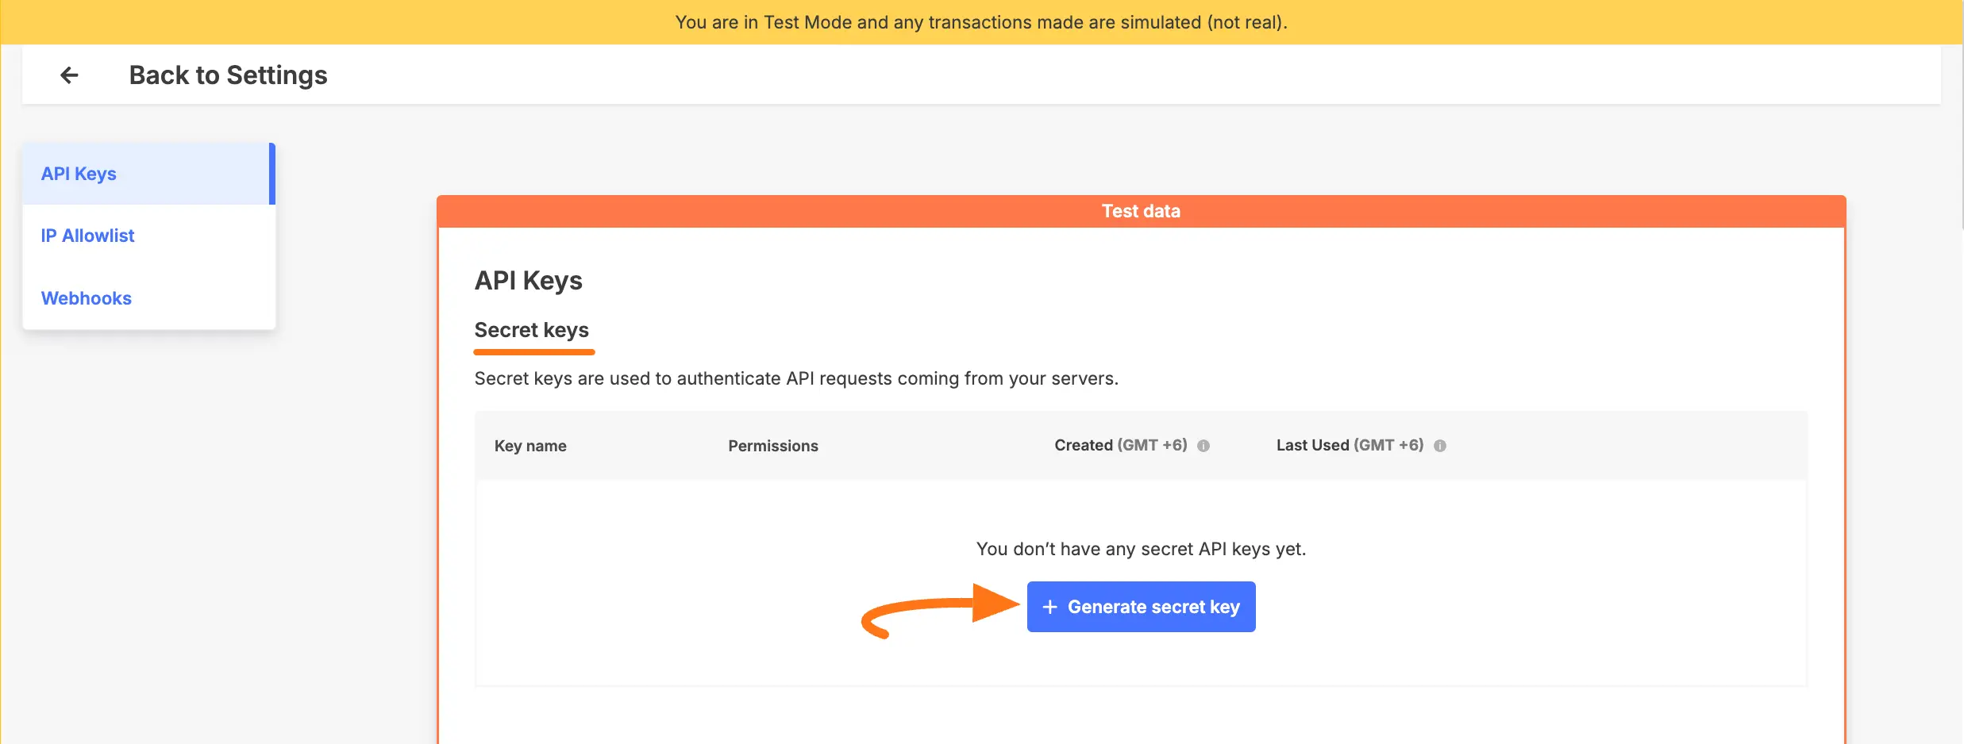Open the Back to Settings link
1964x744 pixels.
pos(228,75)
